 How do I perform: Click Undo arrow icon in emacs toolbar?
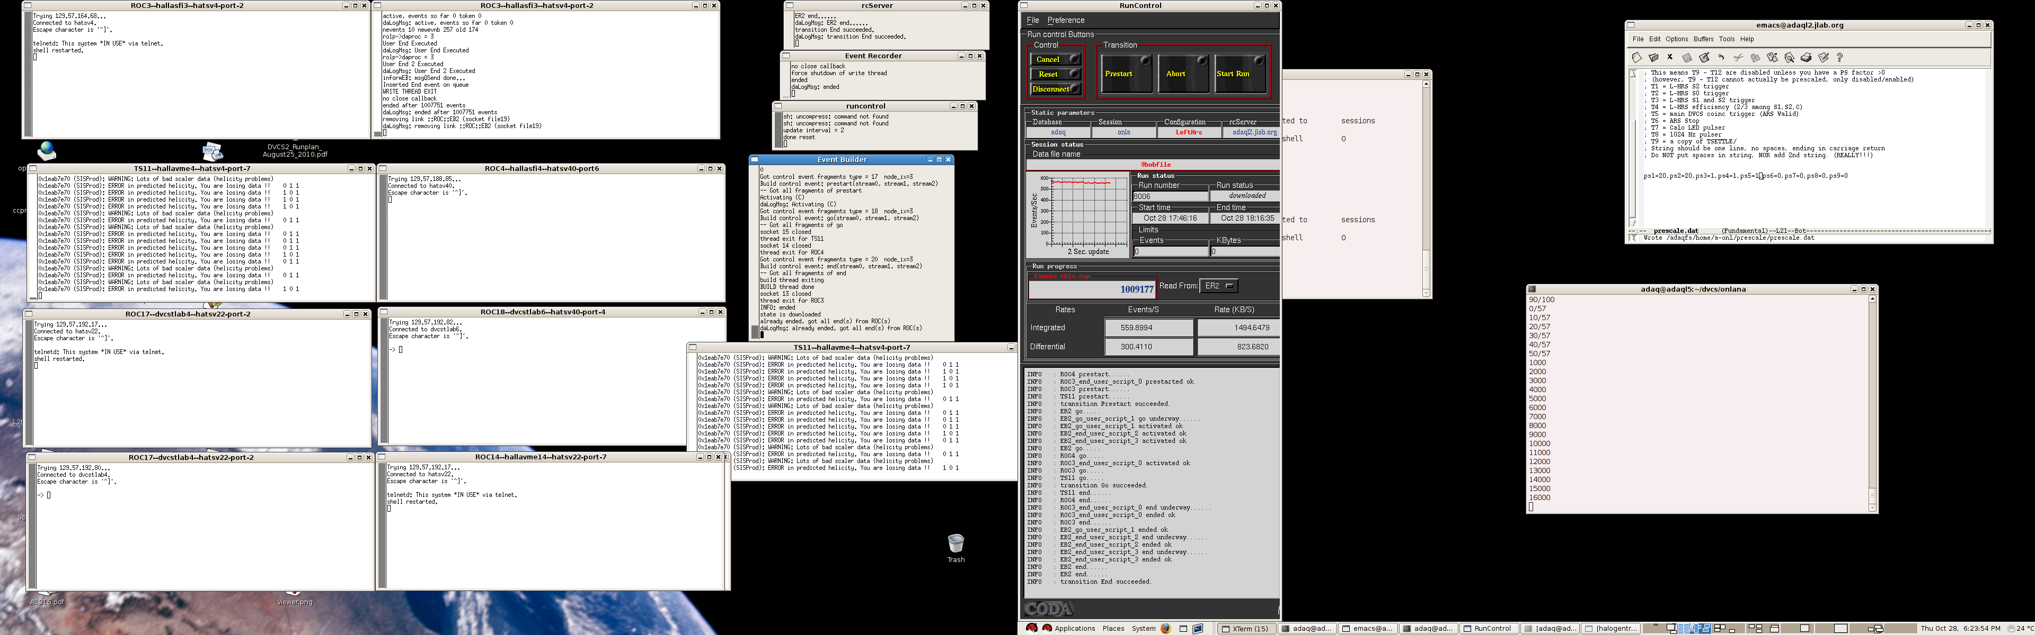(1721, 58)
